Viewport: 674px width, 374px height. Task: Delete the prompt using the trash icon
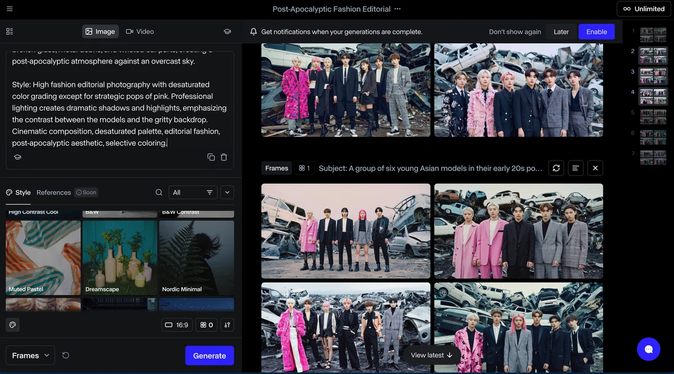224,157
